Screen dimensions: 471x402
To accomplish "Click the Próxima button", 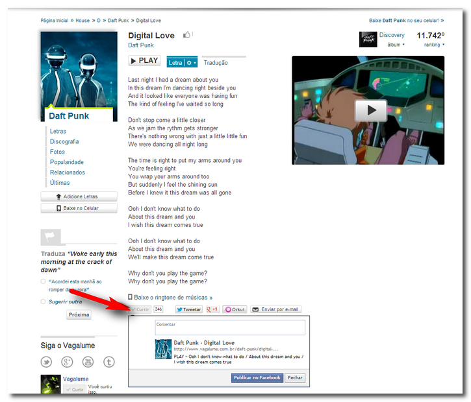I will pyautogui.click(x=79, y=314).
